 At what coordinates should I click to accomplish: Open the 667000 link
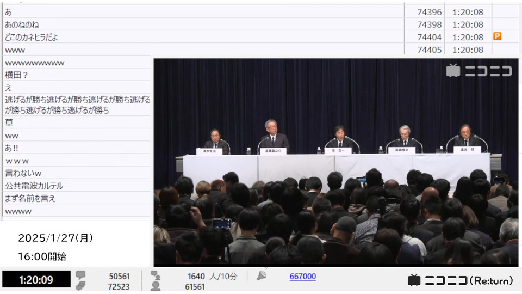pos(303,277)
